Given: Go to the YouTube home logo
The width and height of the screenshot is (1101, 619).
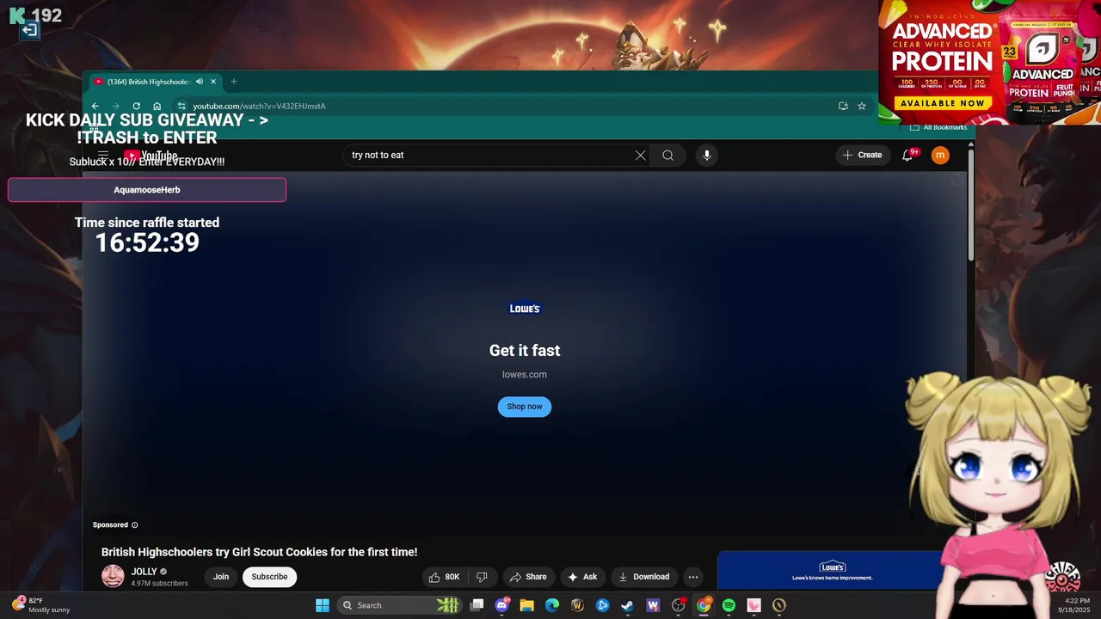Looking at the screenshot, I should [151, 156].
